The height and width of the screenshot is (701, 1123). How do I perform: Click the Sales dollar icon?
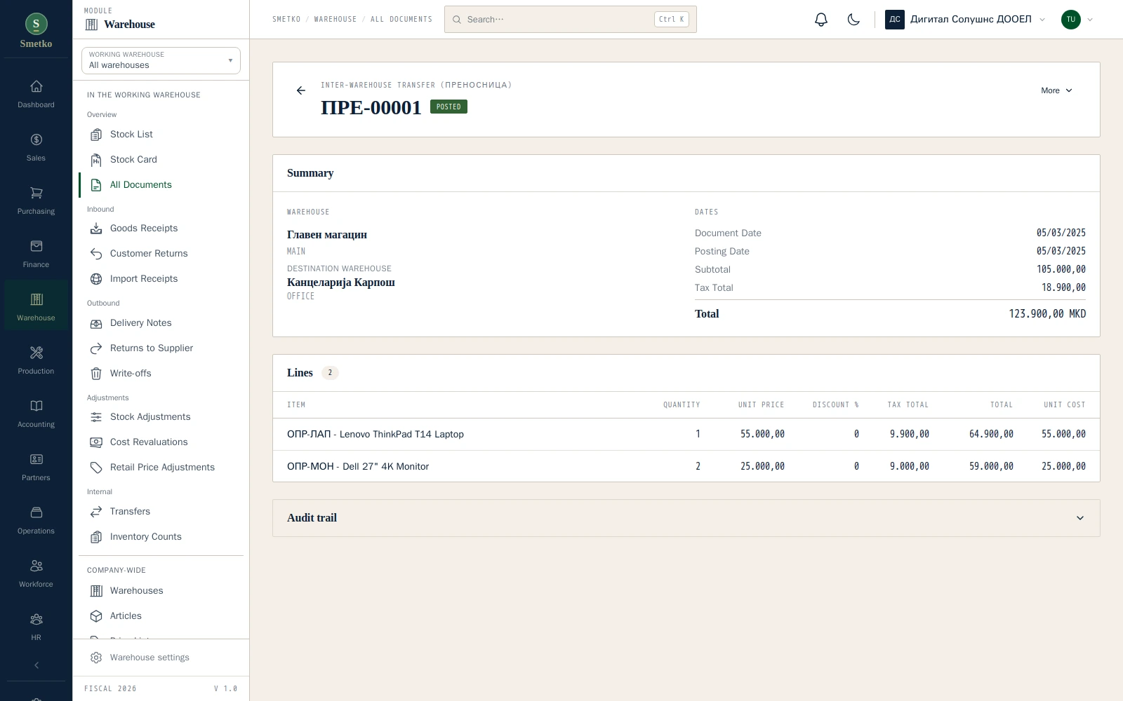click(x=36, y=139)
